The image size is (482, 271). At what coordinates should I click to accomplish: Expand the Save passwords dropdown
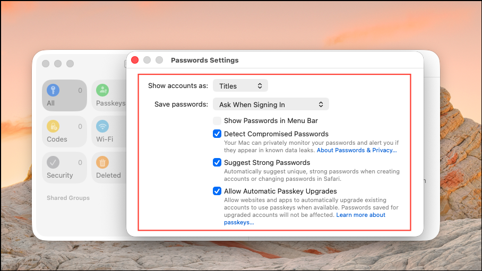tap(271, 104)
